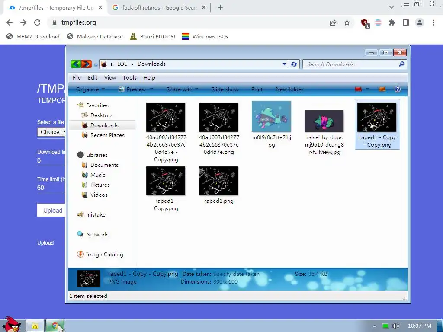Open the volume icon in system tray
Screen dimensions: 443x332
tap(396, 326)
